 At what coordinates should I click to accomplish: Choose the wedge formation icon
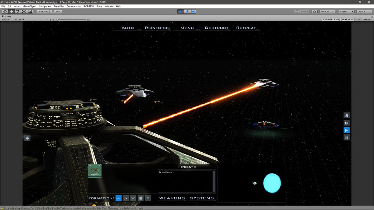[x=126, y=198]
